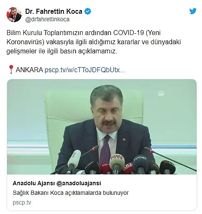The width and height of the screenshot is (202, 214).
Task: Click the ANKARA location text
Action: [x=30, y=70]
